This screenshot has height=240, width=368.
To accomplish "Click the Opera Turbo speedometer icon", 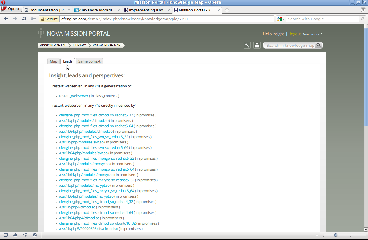I will point(35,235).
